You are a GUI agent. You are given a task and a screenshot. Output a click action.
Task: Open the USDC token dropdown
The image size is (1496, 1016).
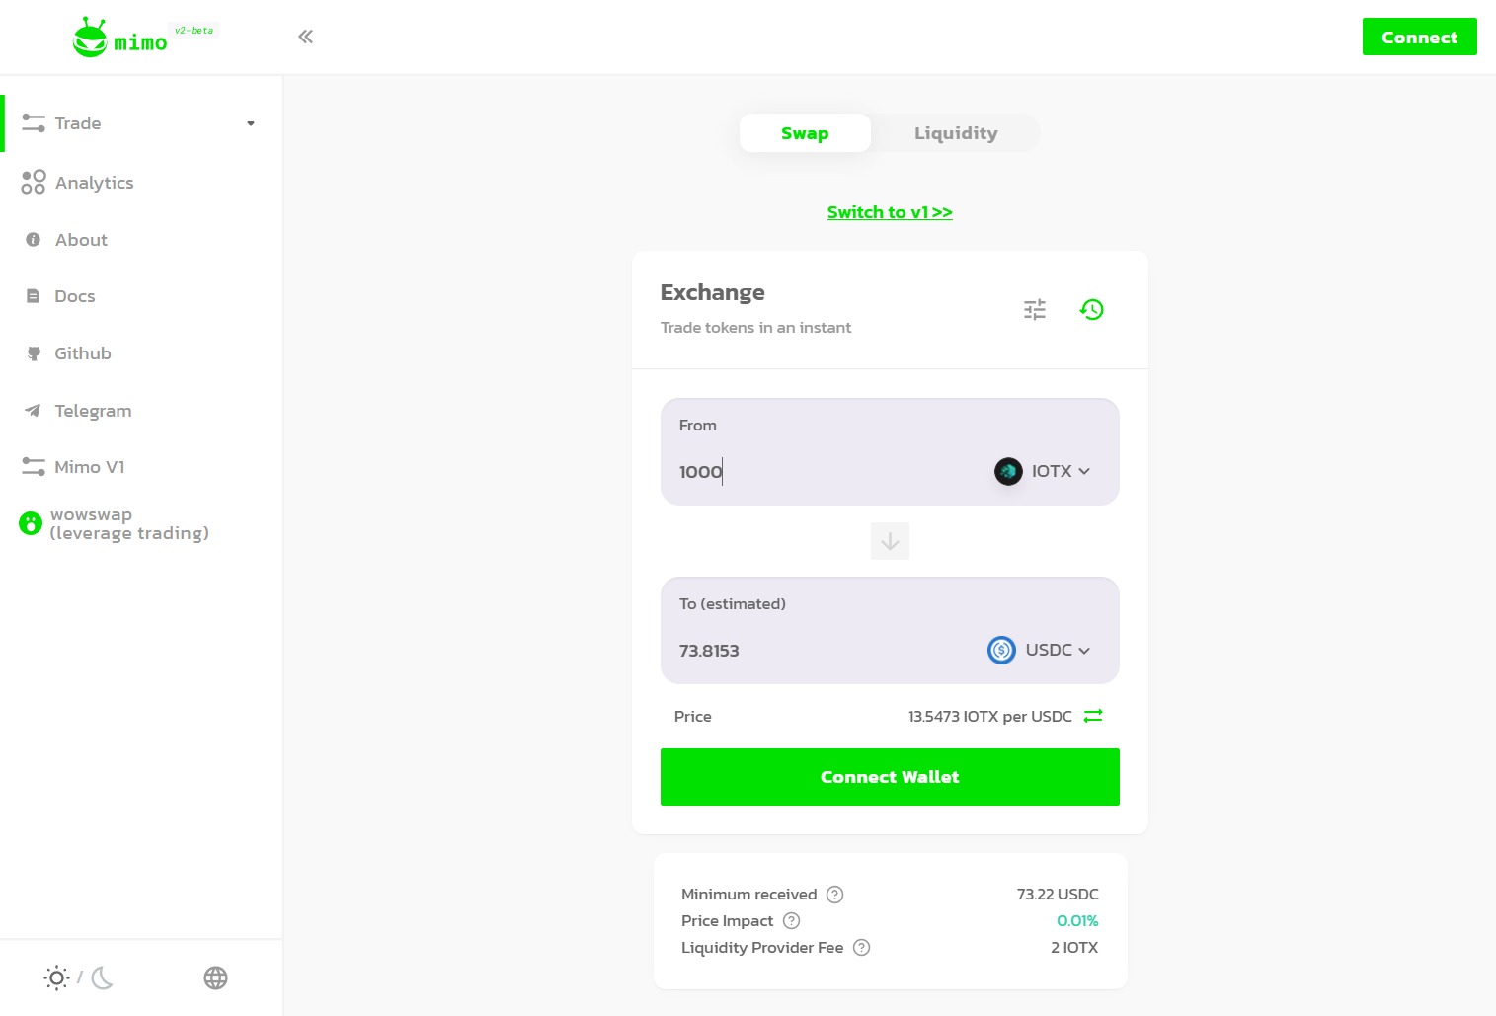[1040, 650]
